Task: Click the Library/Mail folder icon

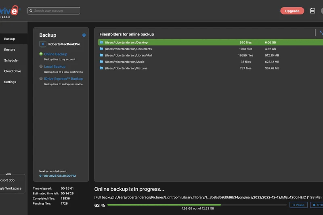Action: point(101,55)
